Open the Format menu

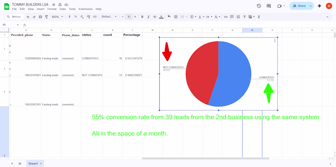52,9
